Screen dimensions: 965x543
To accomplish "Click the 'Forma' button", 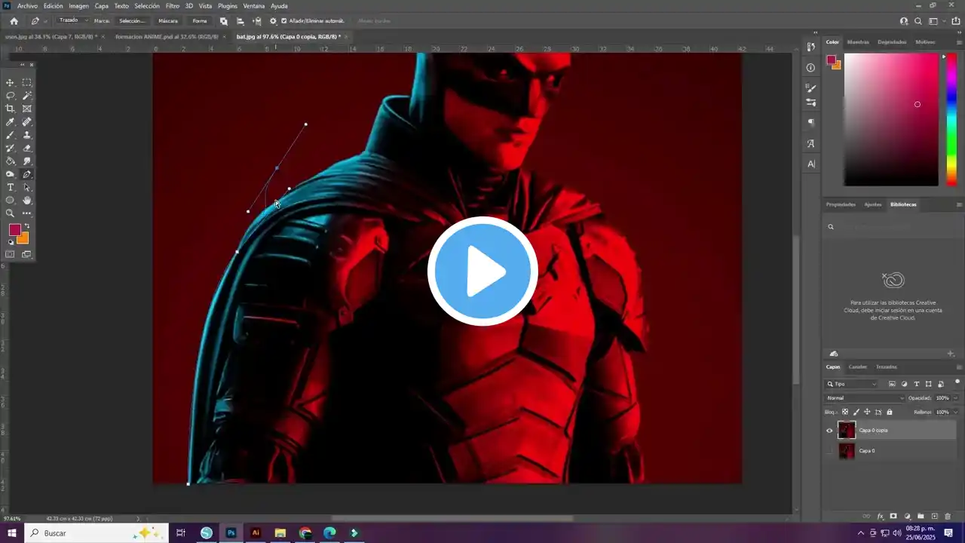I will coord(200,21).
